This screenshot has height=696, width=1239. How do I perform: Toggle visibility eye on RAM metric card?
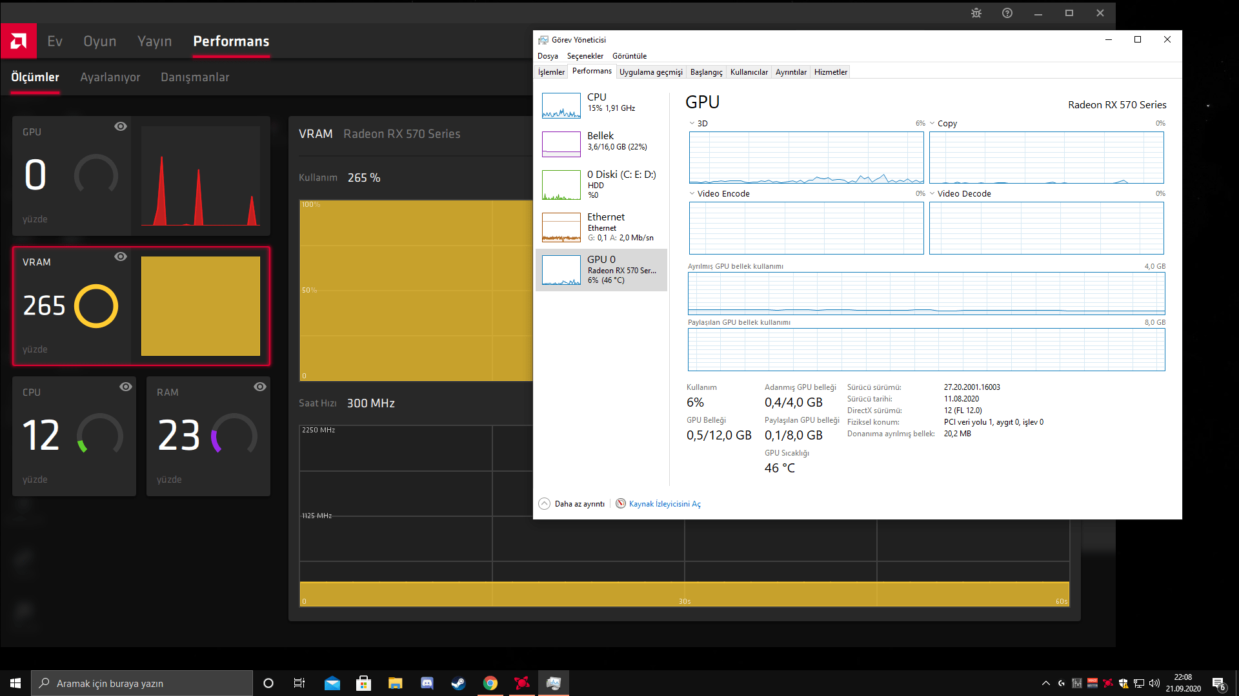(260, 387)
